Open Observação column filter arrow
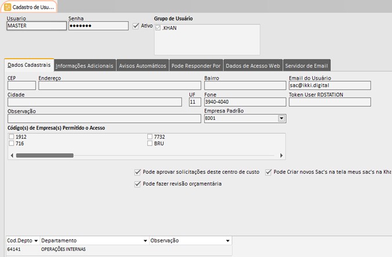 228,241
